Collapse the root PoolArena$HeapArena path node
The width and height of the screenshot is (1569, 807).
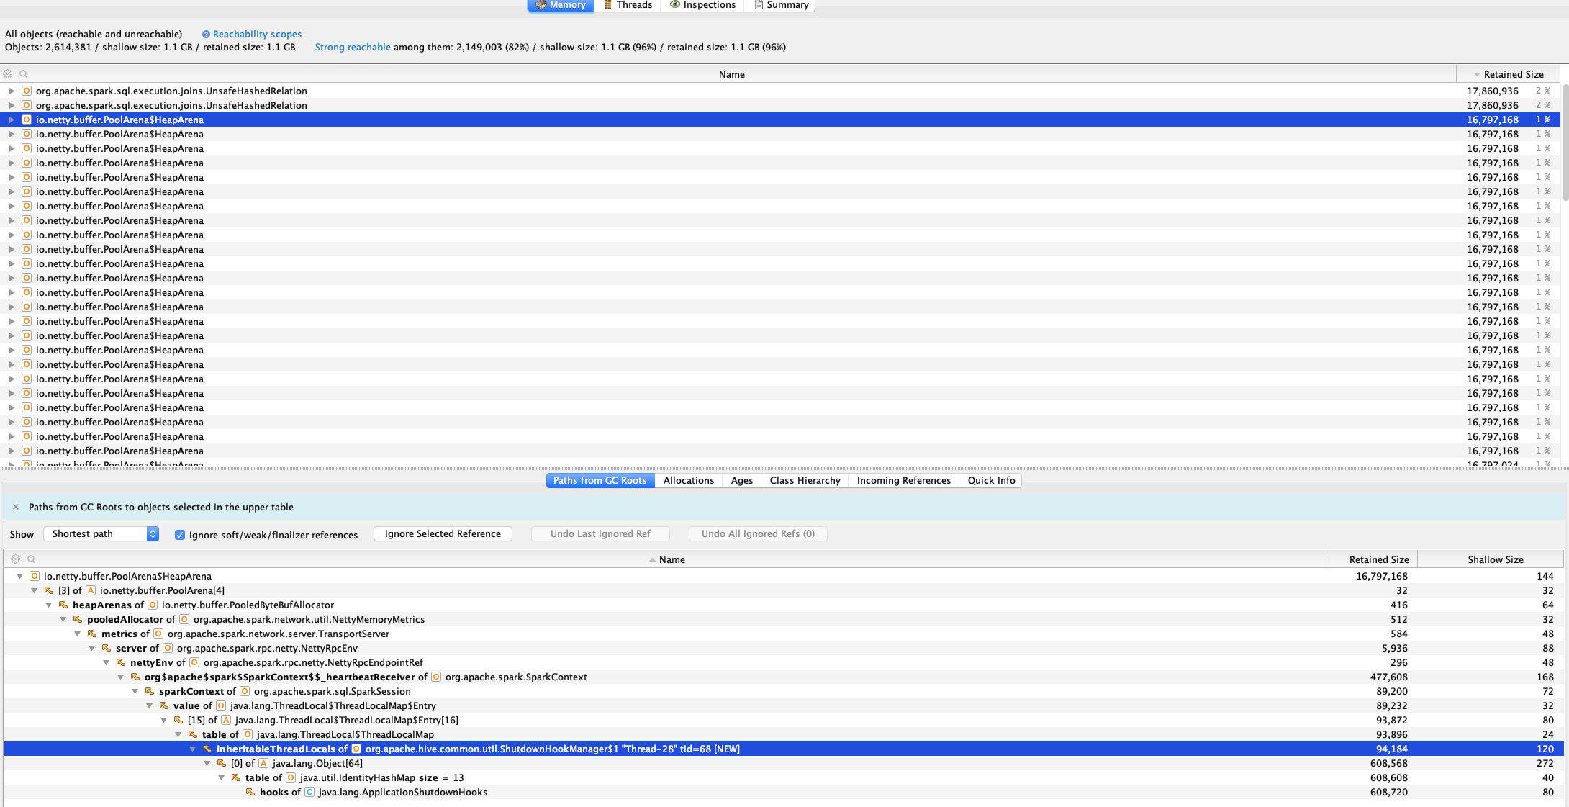[x=19, y=576]
